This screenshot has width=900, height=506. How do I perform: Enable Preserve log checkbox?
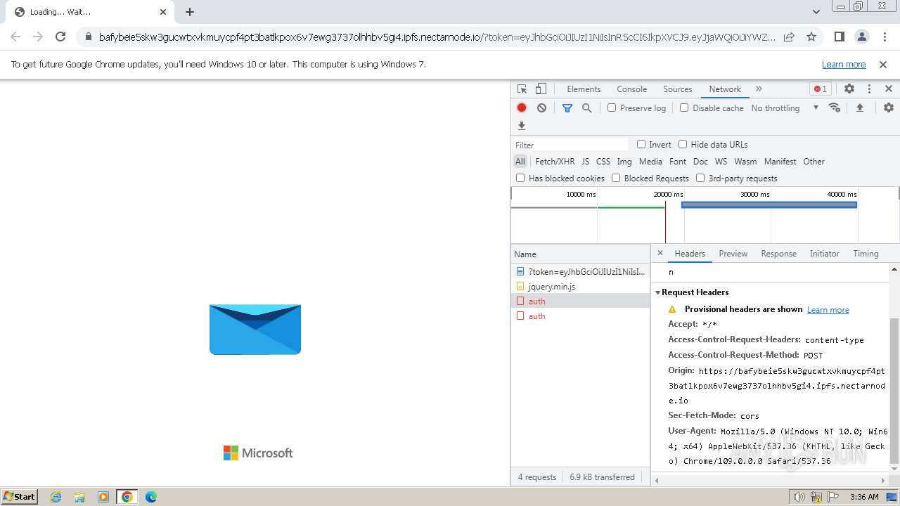pyautogui.click(x=612, y=108)
